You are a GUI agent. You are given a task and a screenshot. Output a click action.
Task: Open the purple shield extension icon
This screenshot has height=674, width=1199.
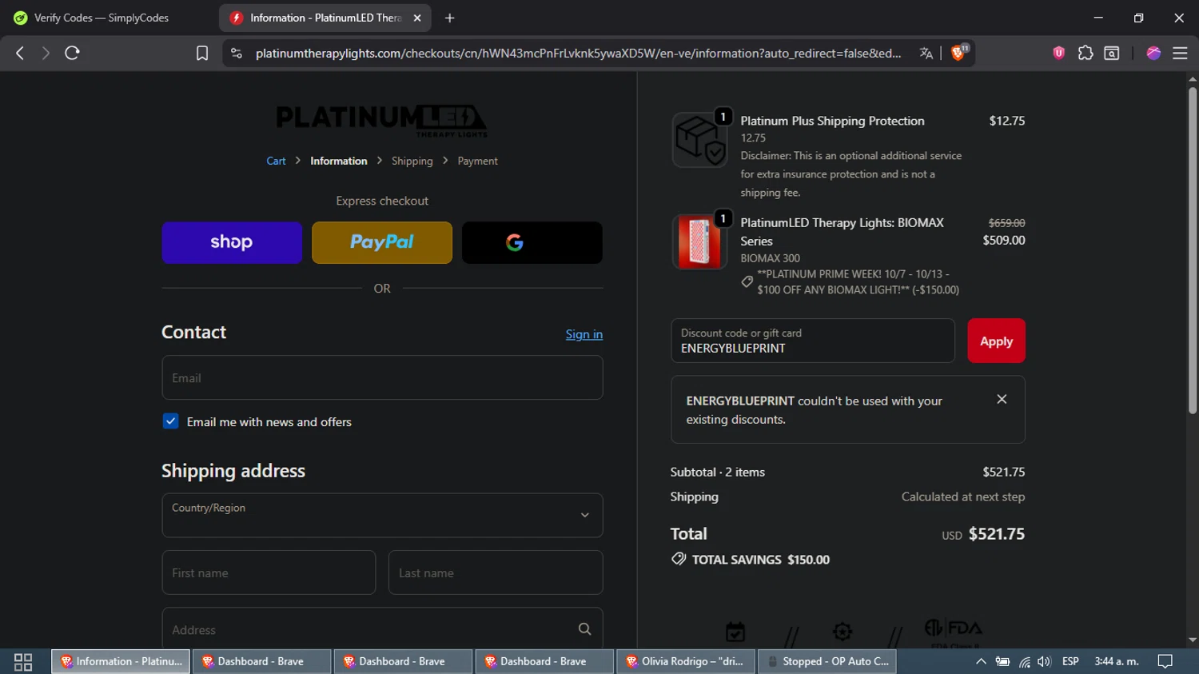click(1059, 53)
